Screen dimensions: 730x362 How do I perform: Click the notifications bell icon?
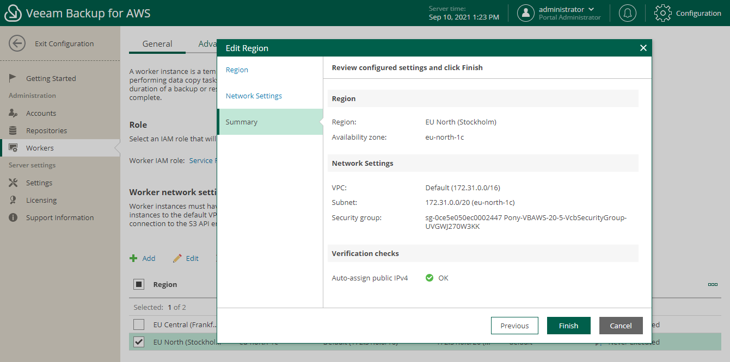pos(628,13)
